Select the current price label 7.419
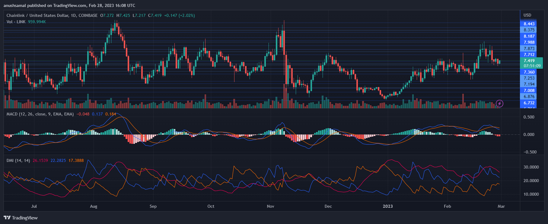The width and height of the screenshot is (548, 224). click(x=529, y=61)
